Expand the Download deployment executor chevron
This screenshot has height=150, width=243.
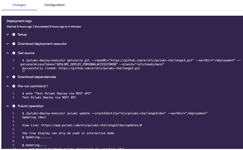[x=8, y=44]
